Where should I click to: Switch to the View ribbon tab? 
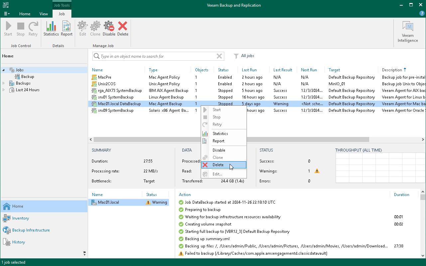[x=44, y=14]
